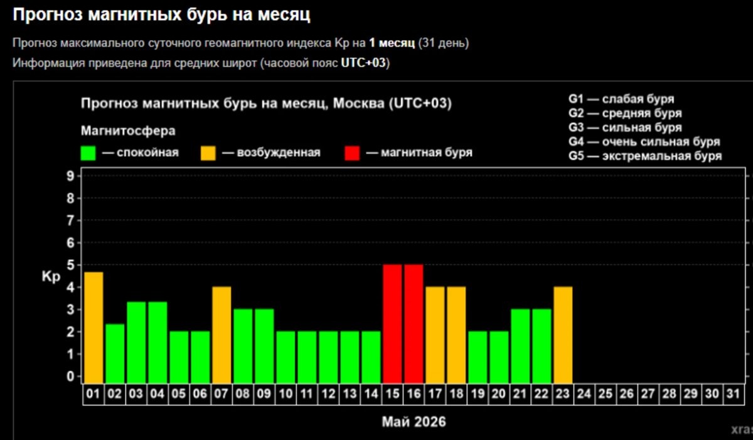
Task: Click date label 12 on the axis
Action: click(x=328, y=395)
